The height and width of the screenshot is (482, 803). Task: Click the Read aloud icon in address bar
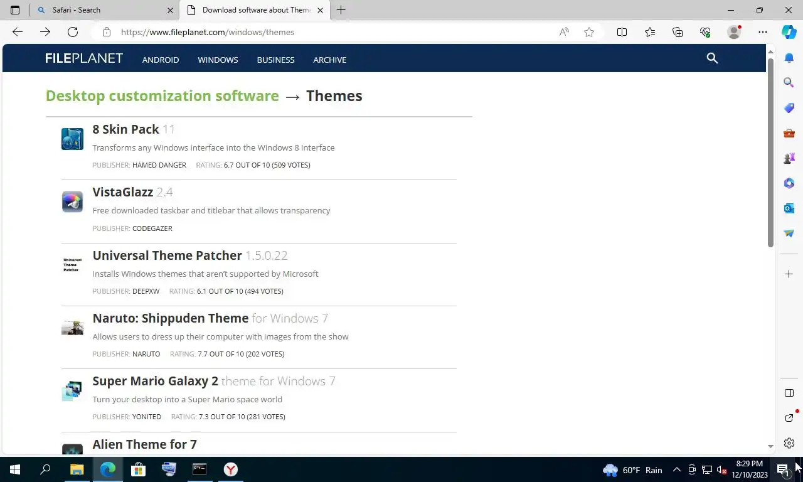(564, 32)
